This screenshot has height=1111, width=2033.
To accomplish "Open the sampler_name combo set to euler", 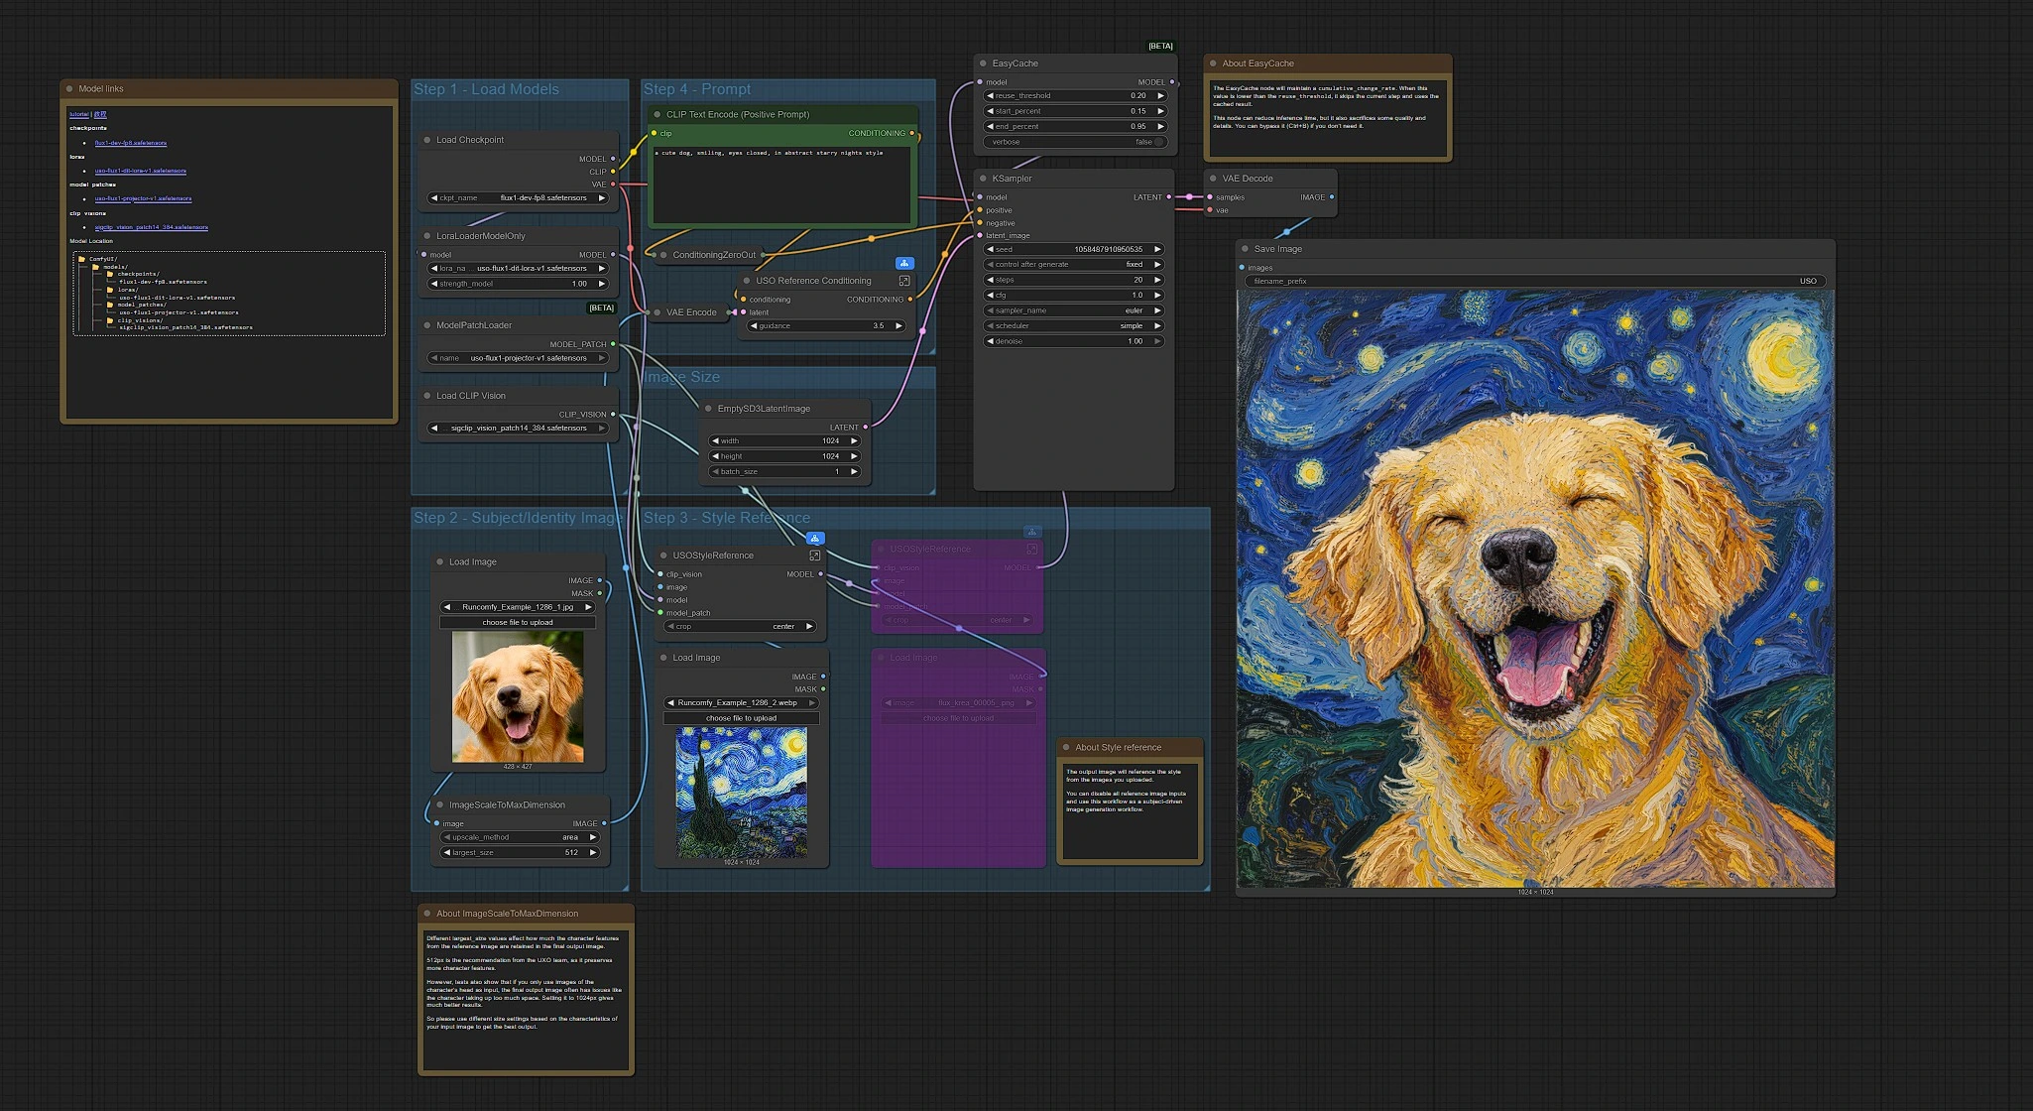I will (x=1074, y=310).
